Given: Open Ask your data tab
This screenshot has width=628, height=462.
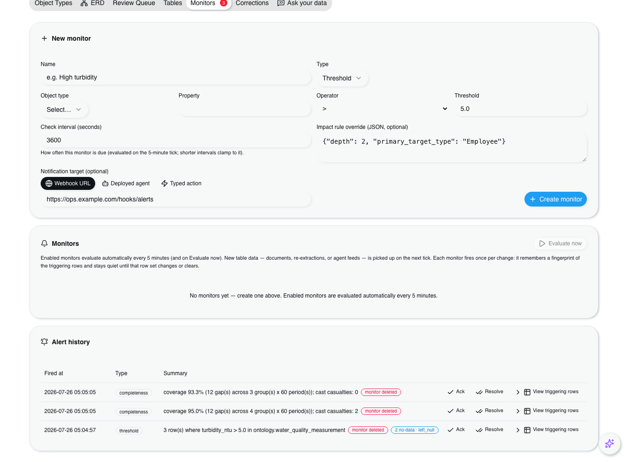Looking at the screenshot, I should (302, 3).
